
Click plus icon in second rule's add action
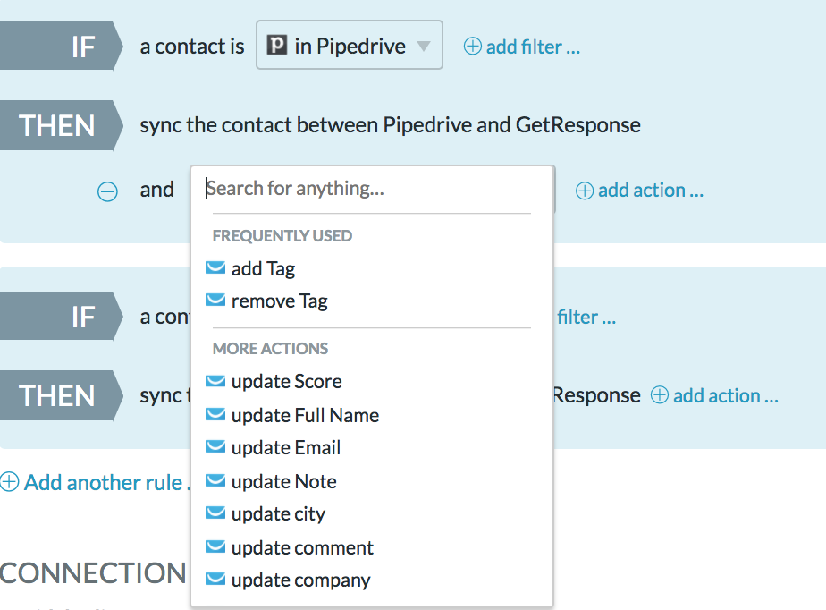660,395
